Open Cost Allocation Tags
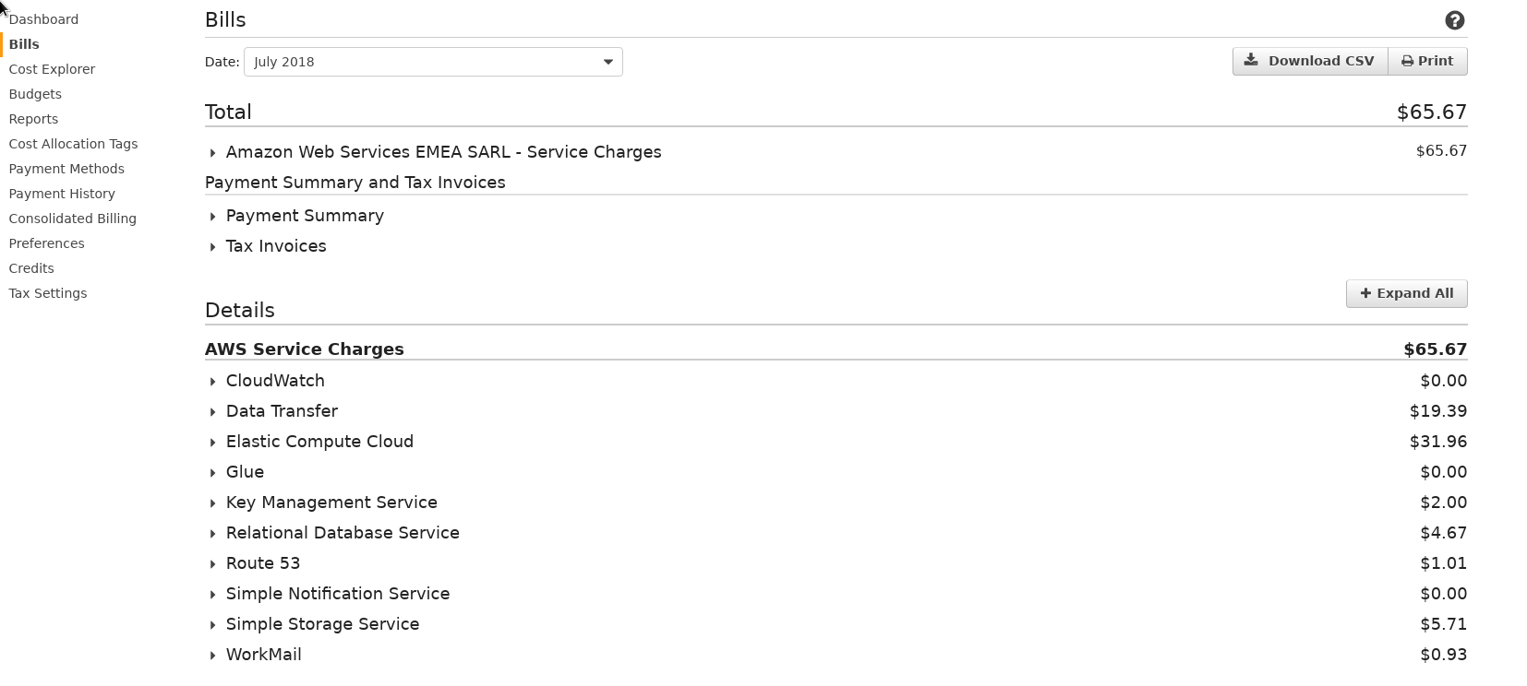Viewport: 1527px width, 686px height. point(73,144)
